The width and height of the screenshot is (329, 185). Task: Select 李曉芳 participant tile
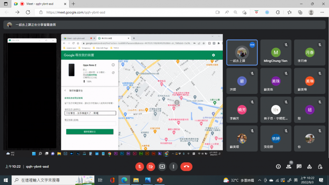click(242, 110)
